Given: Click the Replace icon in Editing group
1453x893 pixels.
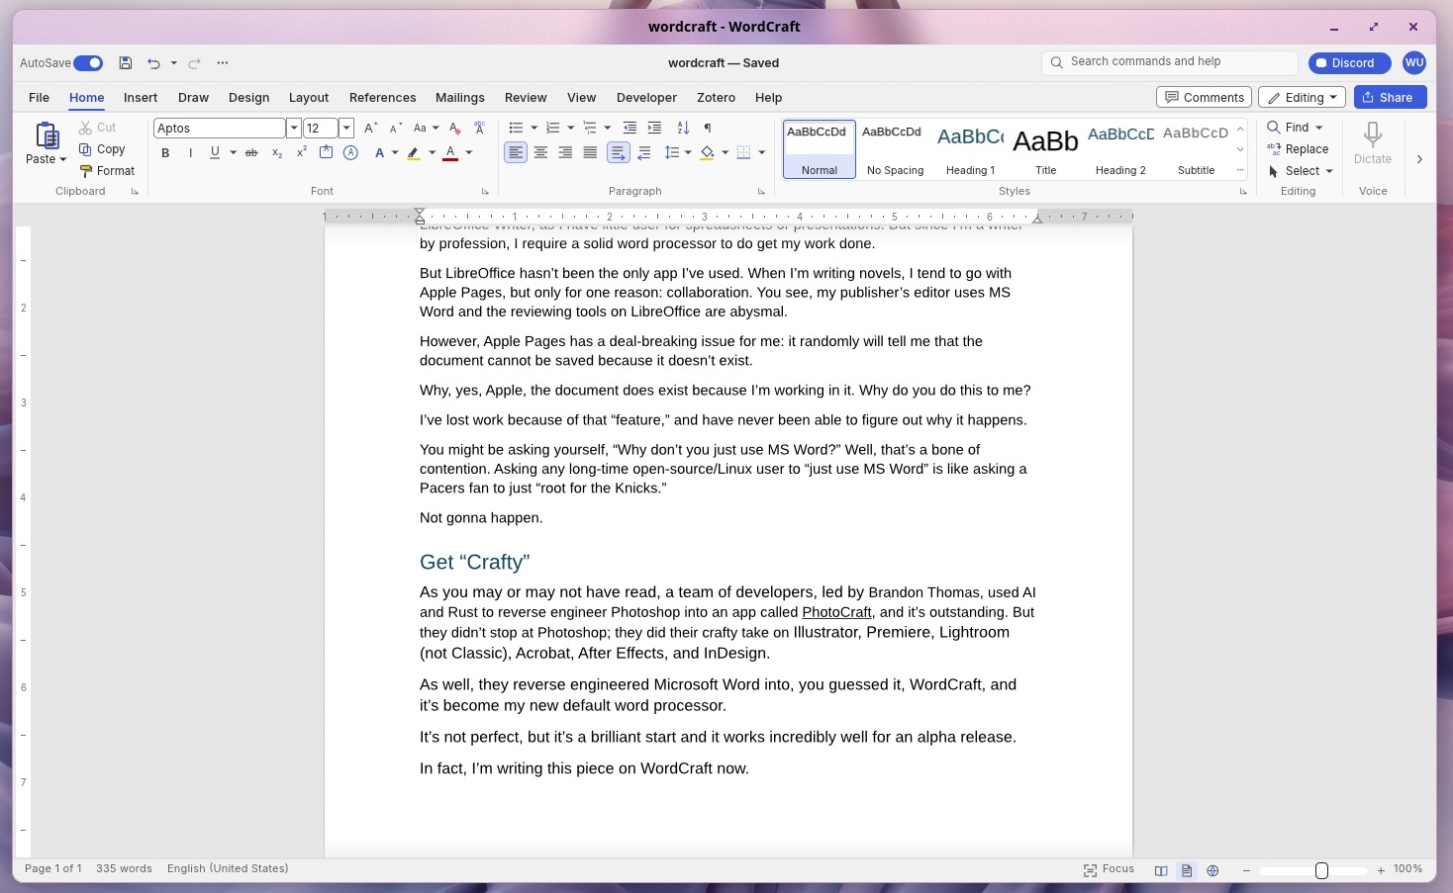Looking at the screenshot, I should pos(1274,149).
